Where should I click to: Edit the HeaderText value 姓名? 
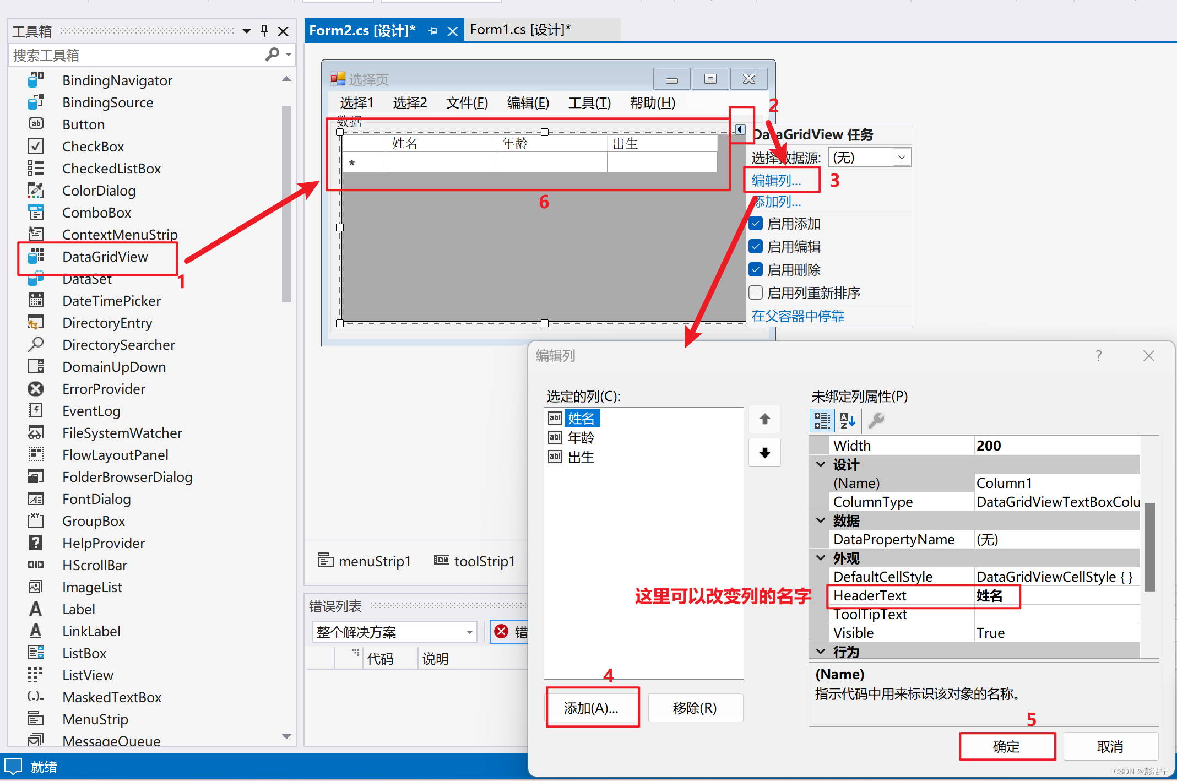click(x=1056, y=595)
